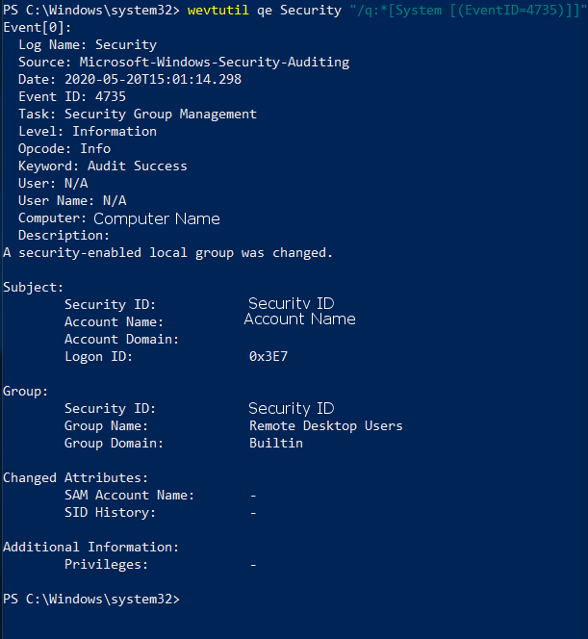Click the SAM Account Name label

[130, 496]
